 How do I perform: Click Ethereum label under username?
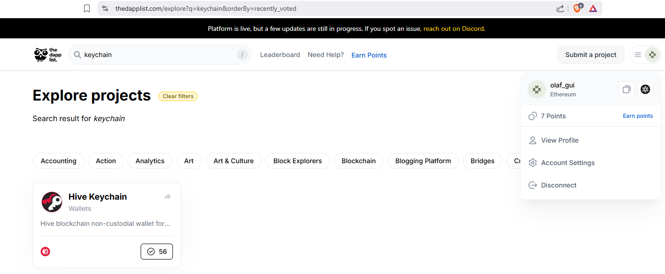tap(563, 94)
